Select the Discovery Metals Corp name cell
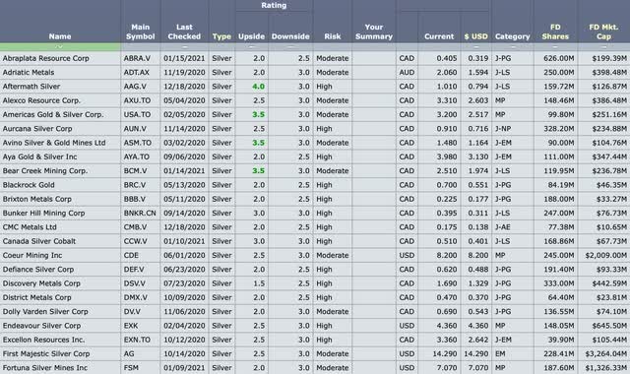This screenshot has height=374, width=630. [x=41, y=283]
